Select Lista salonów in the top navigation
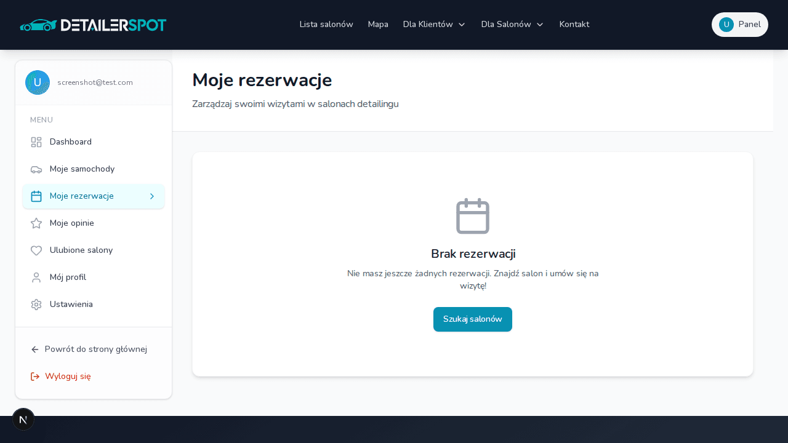Viewport: 788px width, 443px height. pos(326,25)
